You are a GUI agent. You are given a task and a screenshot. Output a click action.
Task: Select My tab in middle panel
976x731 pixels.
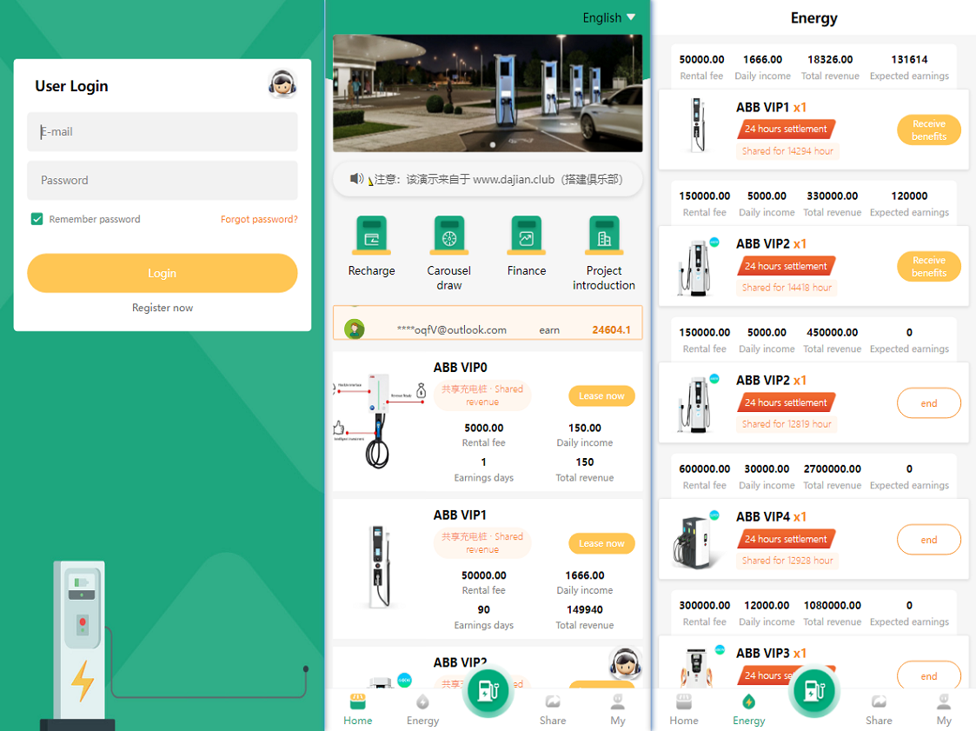tap(617, 710)
